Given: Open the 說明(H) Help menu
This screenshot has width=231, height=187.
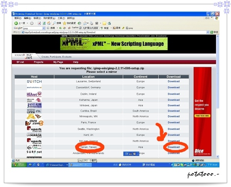Looking at the screenshot, I should coord(71,18).
